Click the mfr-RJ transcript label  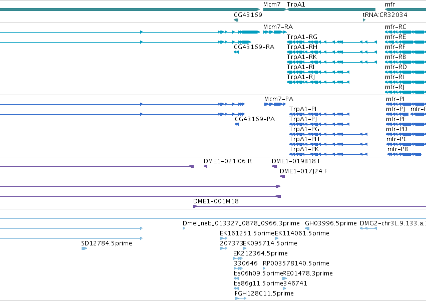394,87
